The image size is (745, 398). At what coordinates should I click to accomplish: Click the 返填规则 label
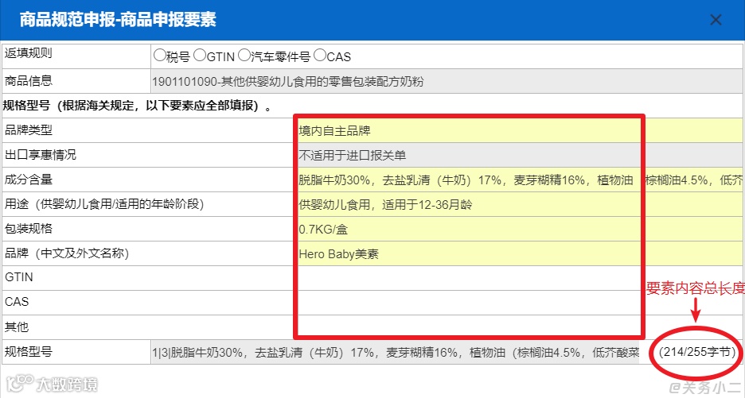coord(29,53)
